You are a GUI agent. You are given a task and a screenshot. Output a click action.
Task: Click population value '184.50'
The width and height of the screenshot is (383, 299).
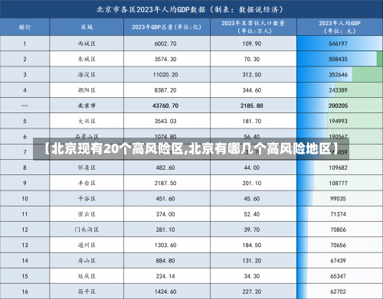coord(252,245)
